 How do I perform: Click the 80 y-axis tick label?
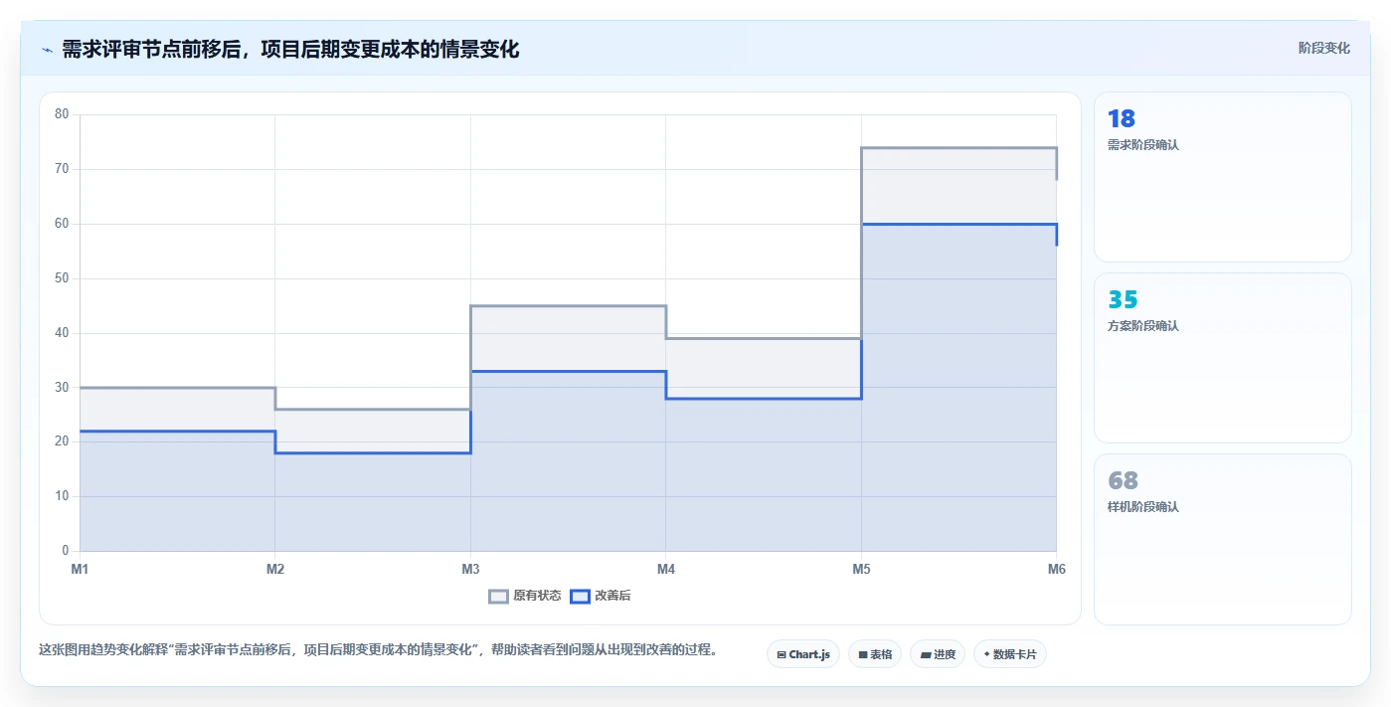(62, 114)
